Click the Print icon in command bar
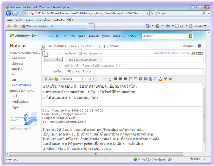Screen dimensions: 214x166 [168, 26]
